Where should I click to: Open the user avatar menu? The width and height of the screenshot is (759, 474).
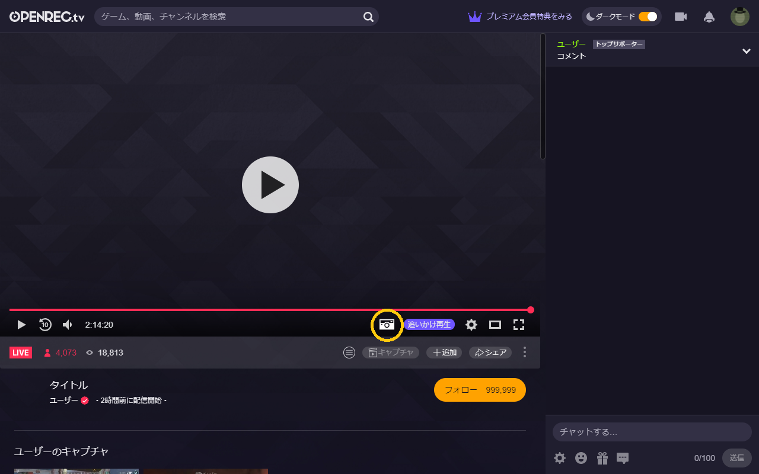click(x=740, y=17)
